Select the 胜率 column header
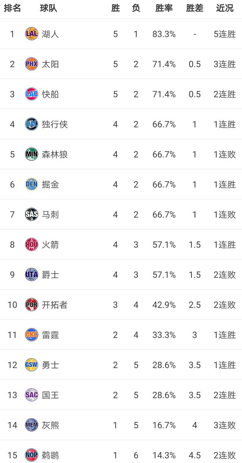This screenshot has width=242, height=463. 164,8
